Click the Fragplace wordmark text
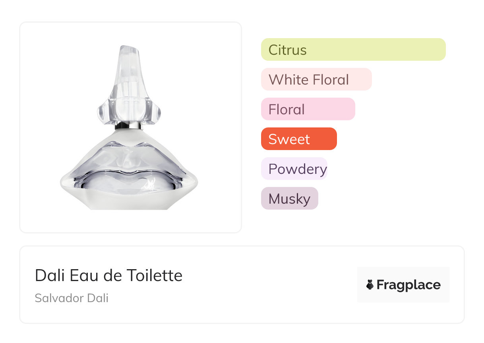 408,285
